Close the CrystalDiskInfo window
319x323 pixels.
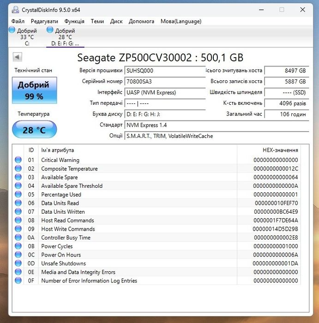(302, 10)
